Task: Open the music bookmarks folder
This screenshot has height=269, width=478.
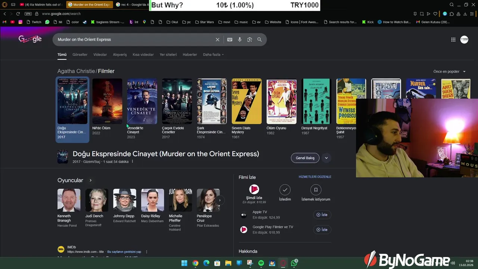Action: (x=241, y=22)
